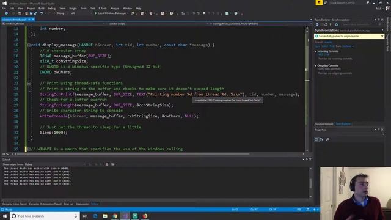Open the Build menu
This screenshot has width=391, height=220.
coord(42,8)
